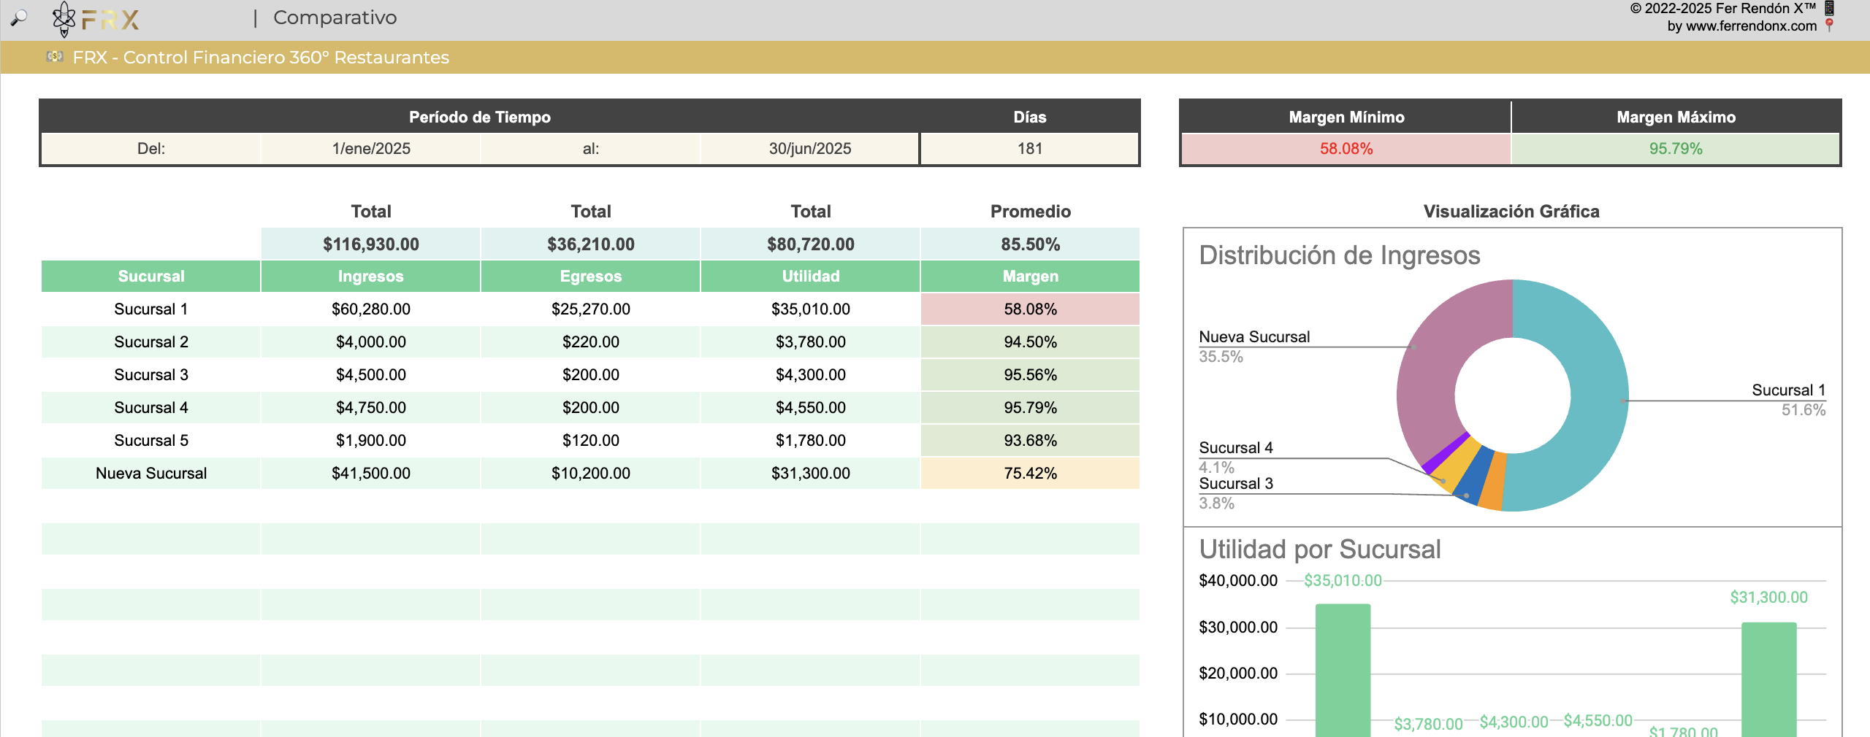Select Sucursal 5 expenses $120.00
1870x737 pixels.
(591, 441)
